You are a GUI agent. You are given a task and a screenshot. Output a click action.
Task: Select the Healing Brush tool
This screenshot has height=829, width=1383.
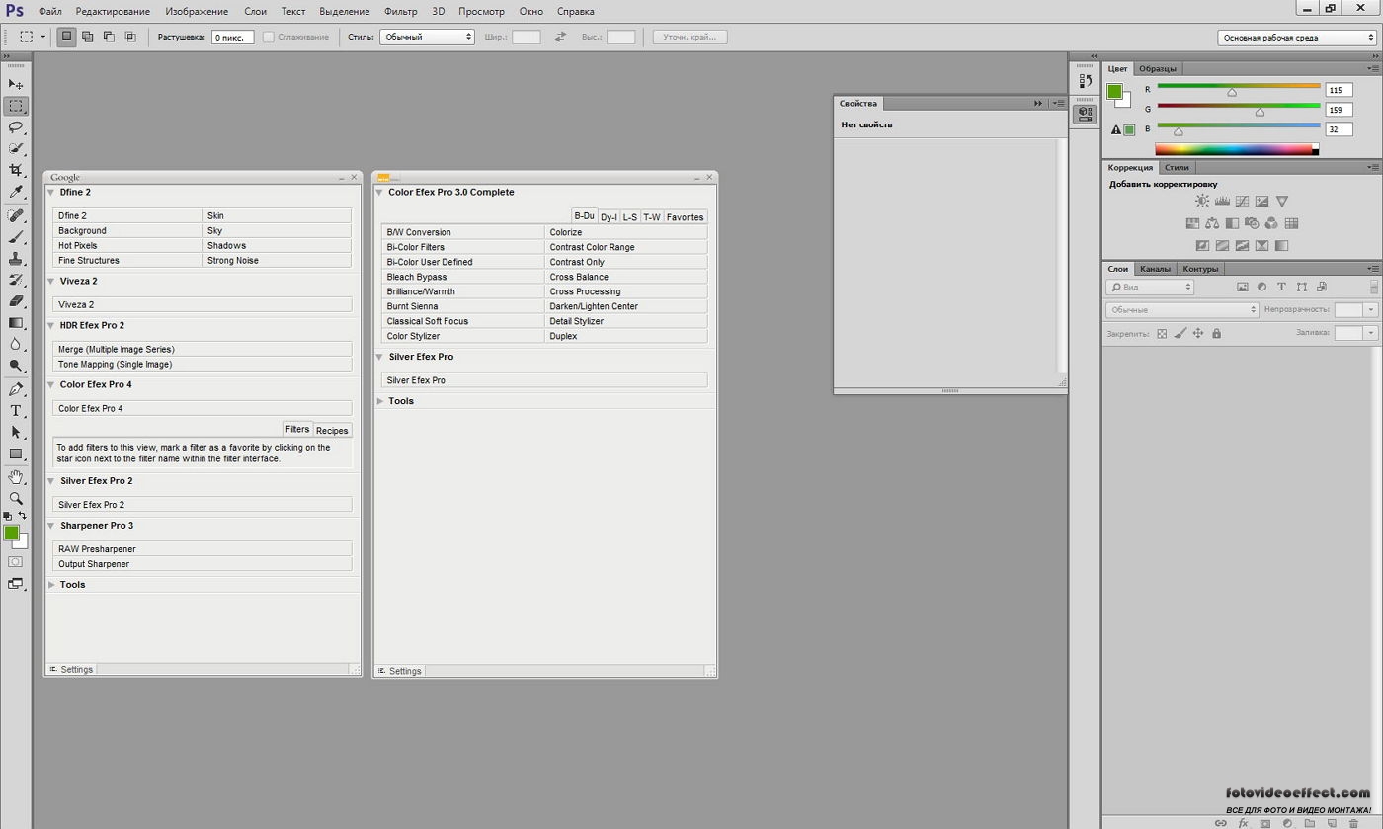click(16, 215)
